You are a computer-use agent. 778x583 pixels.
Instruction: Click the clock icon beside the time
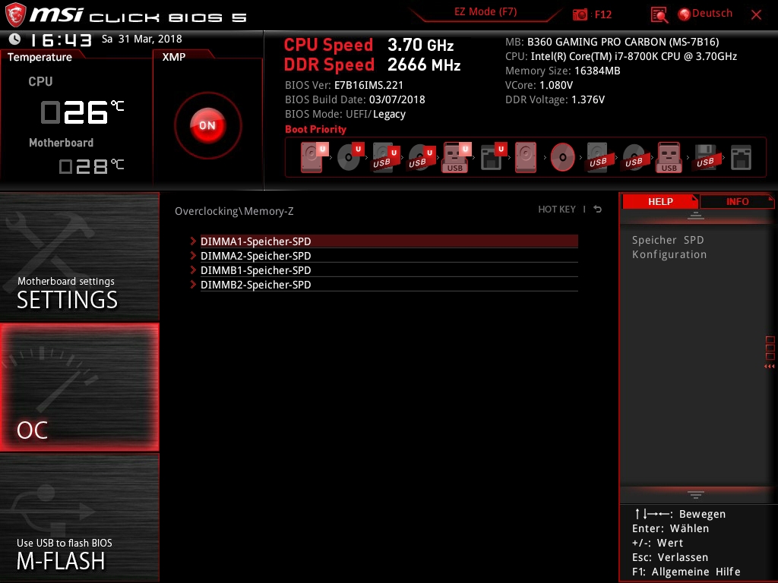pyautogui.click(x=15, y=39)
